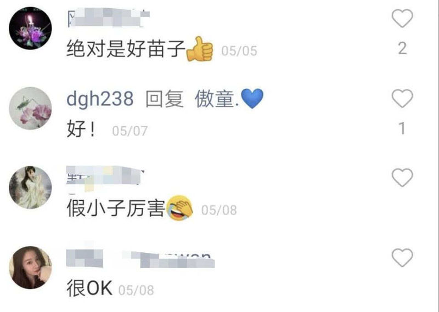Tap the blue heart emoji after 傲童.
The width and height of the screenshot is (439, 312).
point(252,98)
